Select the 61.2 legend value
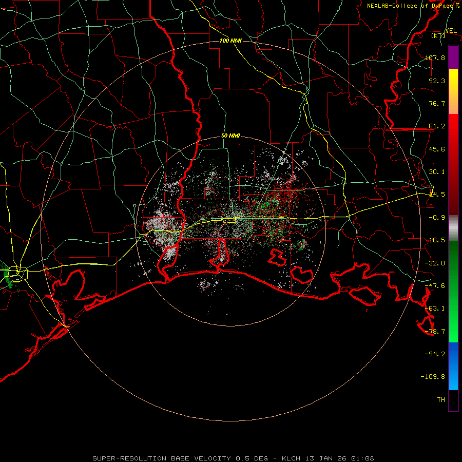Image resolution: width=462 pixels, height=462 pixels. pyautogui.click(x=437, y=126)
